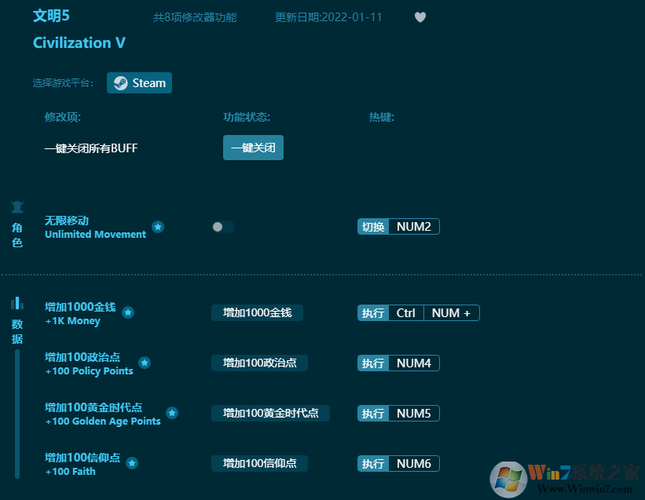Click the star icon beside +1K Money
This screenshot has width=645, height=500.
[128, 312]
